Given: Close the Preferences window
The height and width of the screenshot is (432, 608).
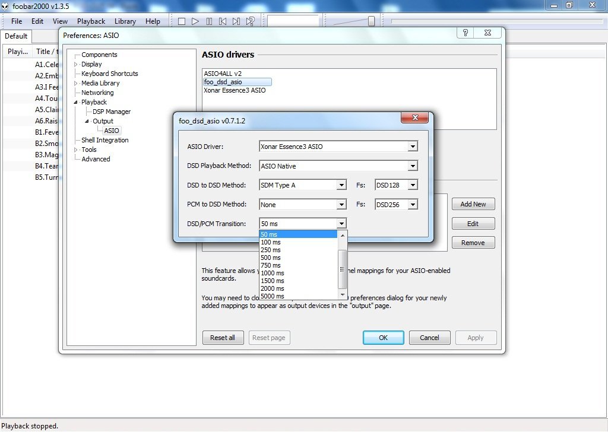Looking at the screenshot, I should [x=488, y=33].
